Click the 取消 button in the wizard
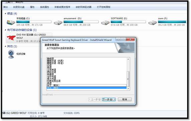The height and width of the screenshot is (121, 191). pyautogui.click(x=125, y=99)
